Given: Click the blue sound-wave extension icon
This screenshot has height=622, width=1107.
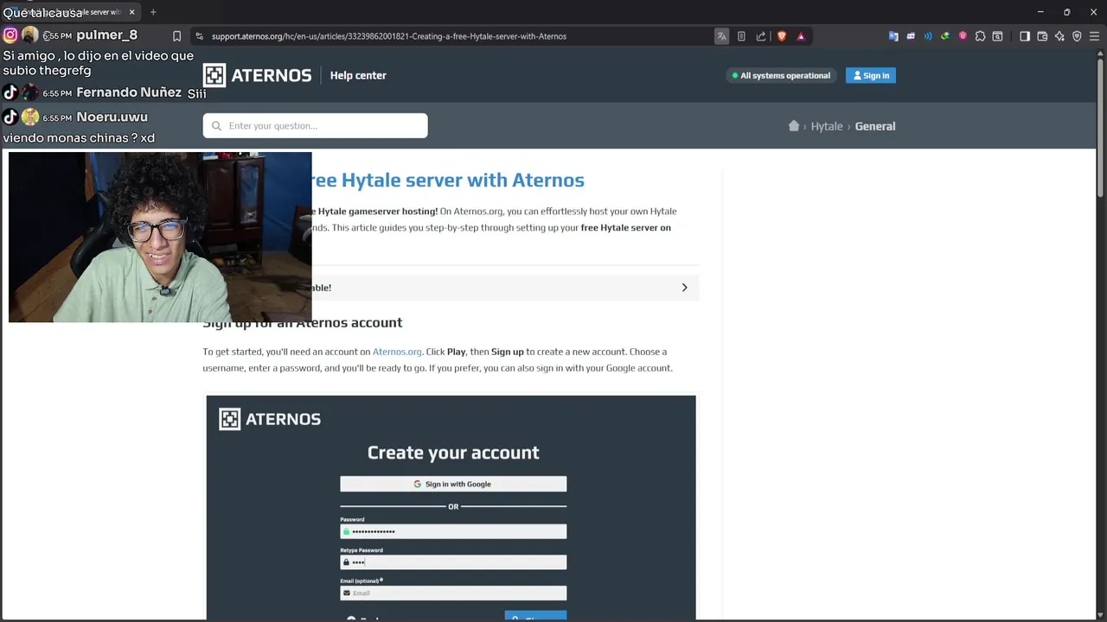Looking at the screenshot, I should [928, 36].
